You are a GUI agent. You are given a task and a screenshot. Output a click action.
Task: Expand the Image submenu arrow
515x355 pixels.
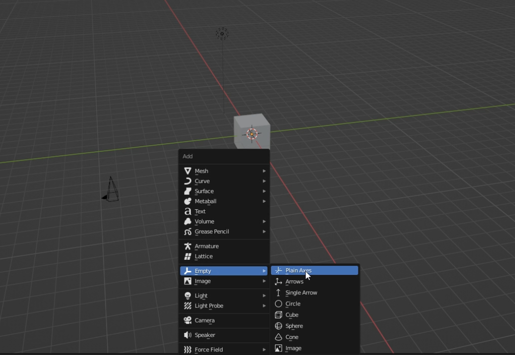264,281
